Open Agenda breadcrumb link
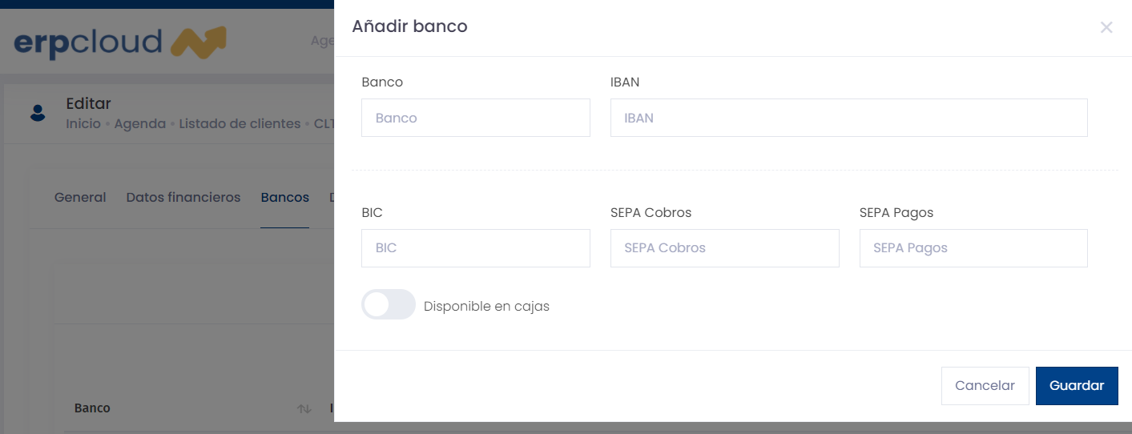 point(140,124)
